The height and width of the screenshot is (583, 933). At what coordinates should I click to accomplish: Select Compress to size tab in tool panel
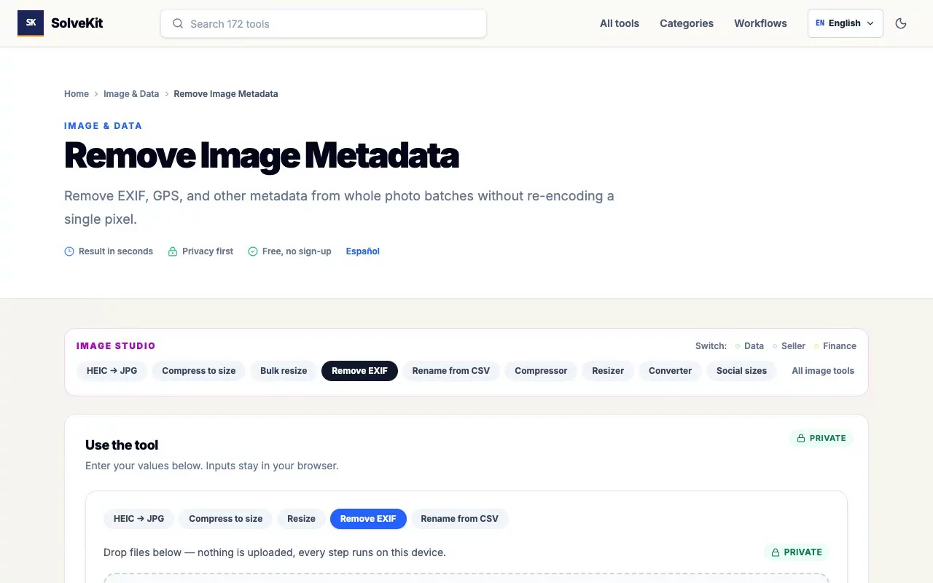coord(226,519)
